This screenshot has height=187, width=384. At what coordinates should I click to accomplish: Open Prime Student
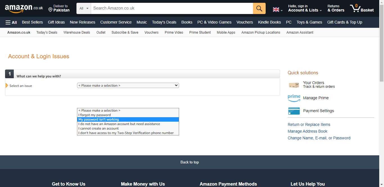(200, 33)
